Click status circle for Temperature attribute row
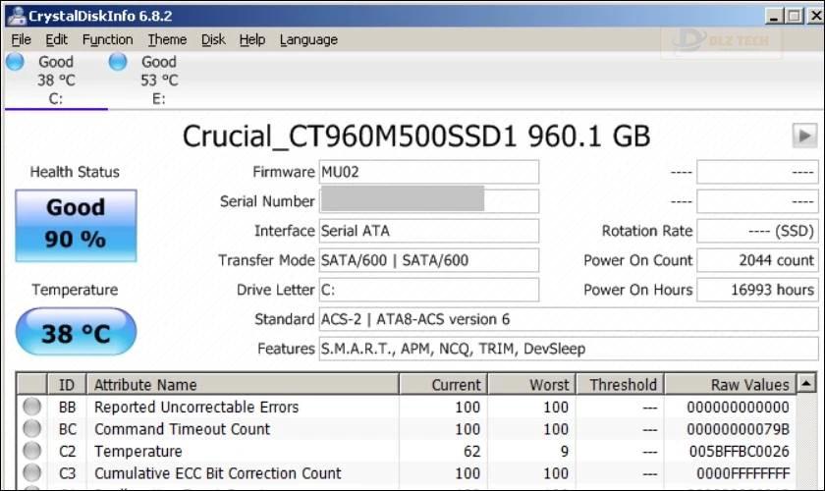The width and height of the screenshot is (825, 491). coord(32,451)
